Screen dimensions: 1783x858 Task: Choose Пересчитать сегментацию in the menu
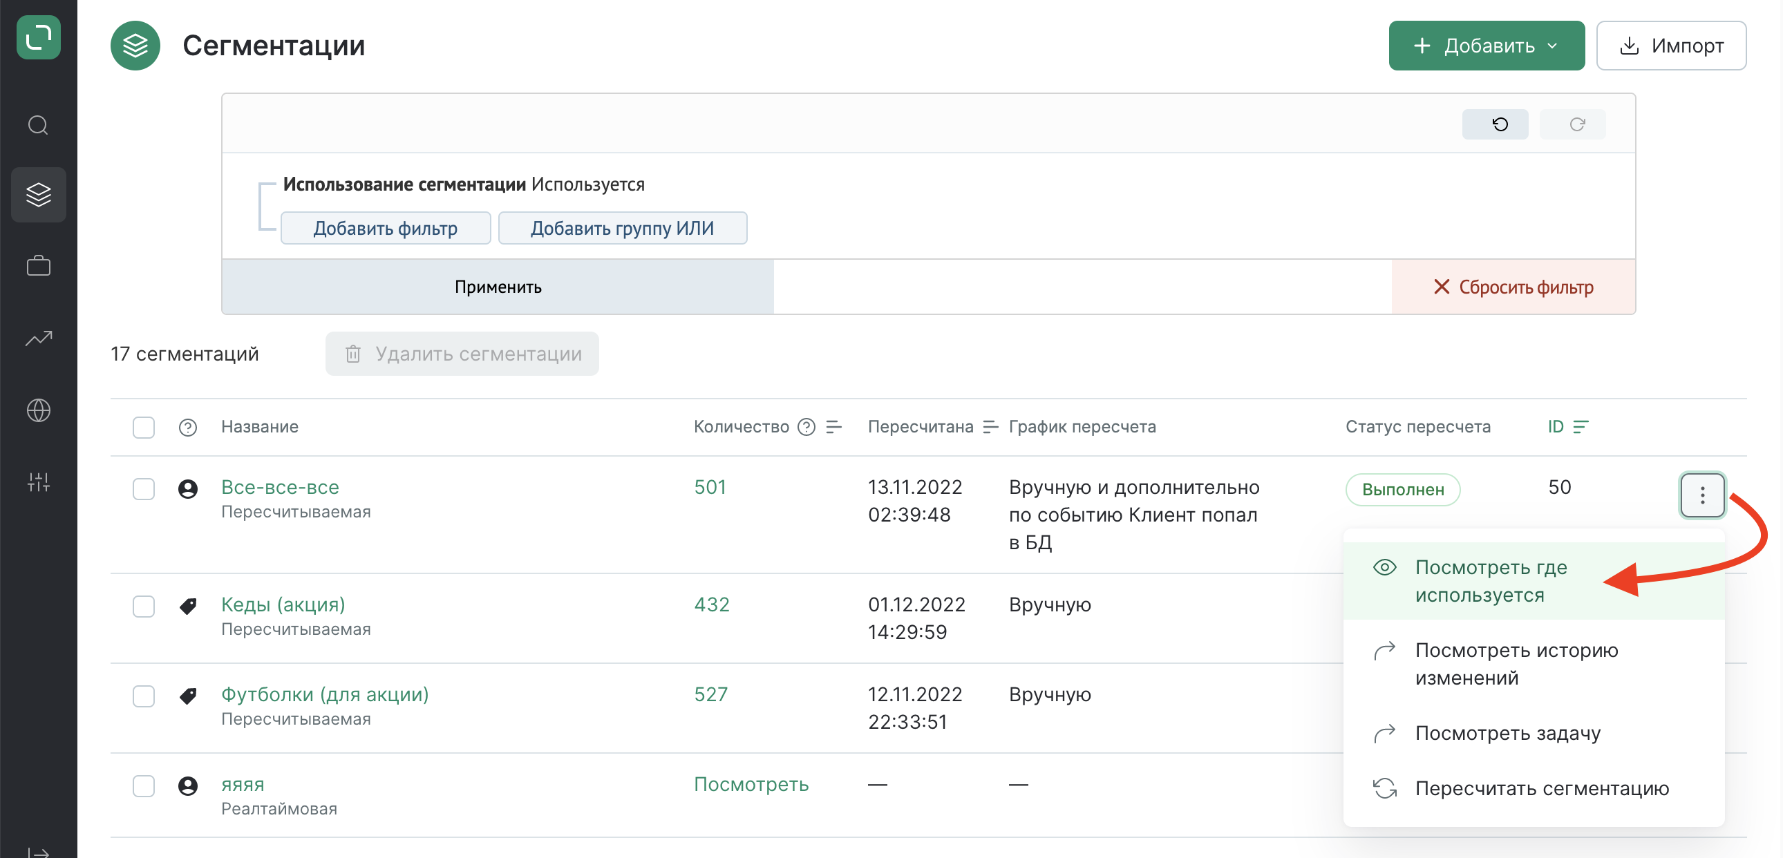(1533, 789)
